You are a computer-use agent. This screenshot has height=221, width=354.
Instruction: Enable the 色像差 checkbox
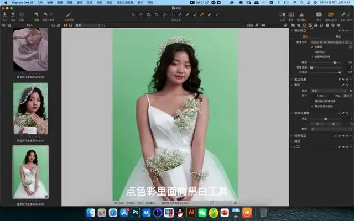click(311, 46)
